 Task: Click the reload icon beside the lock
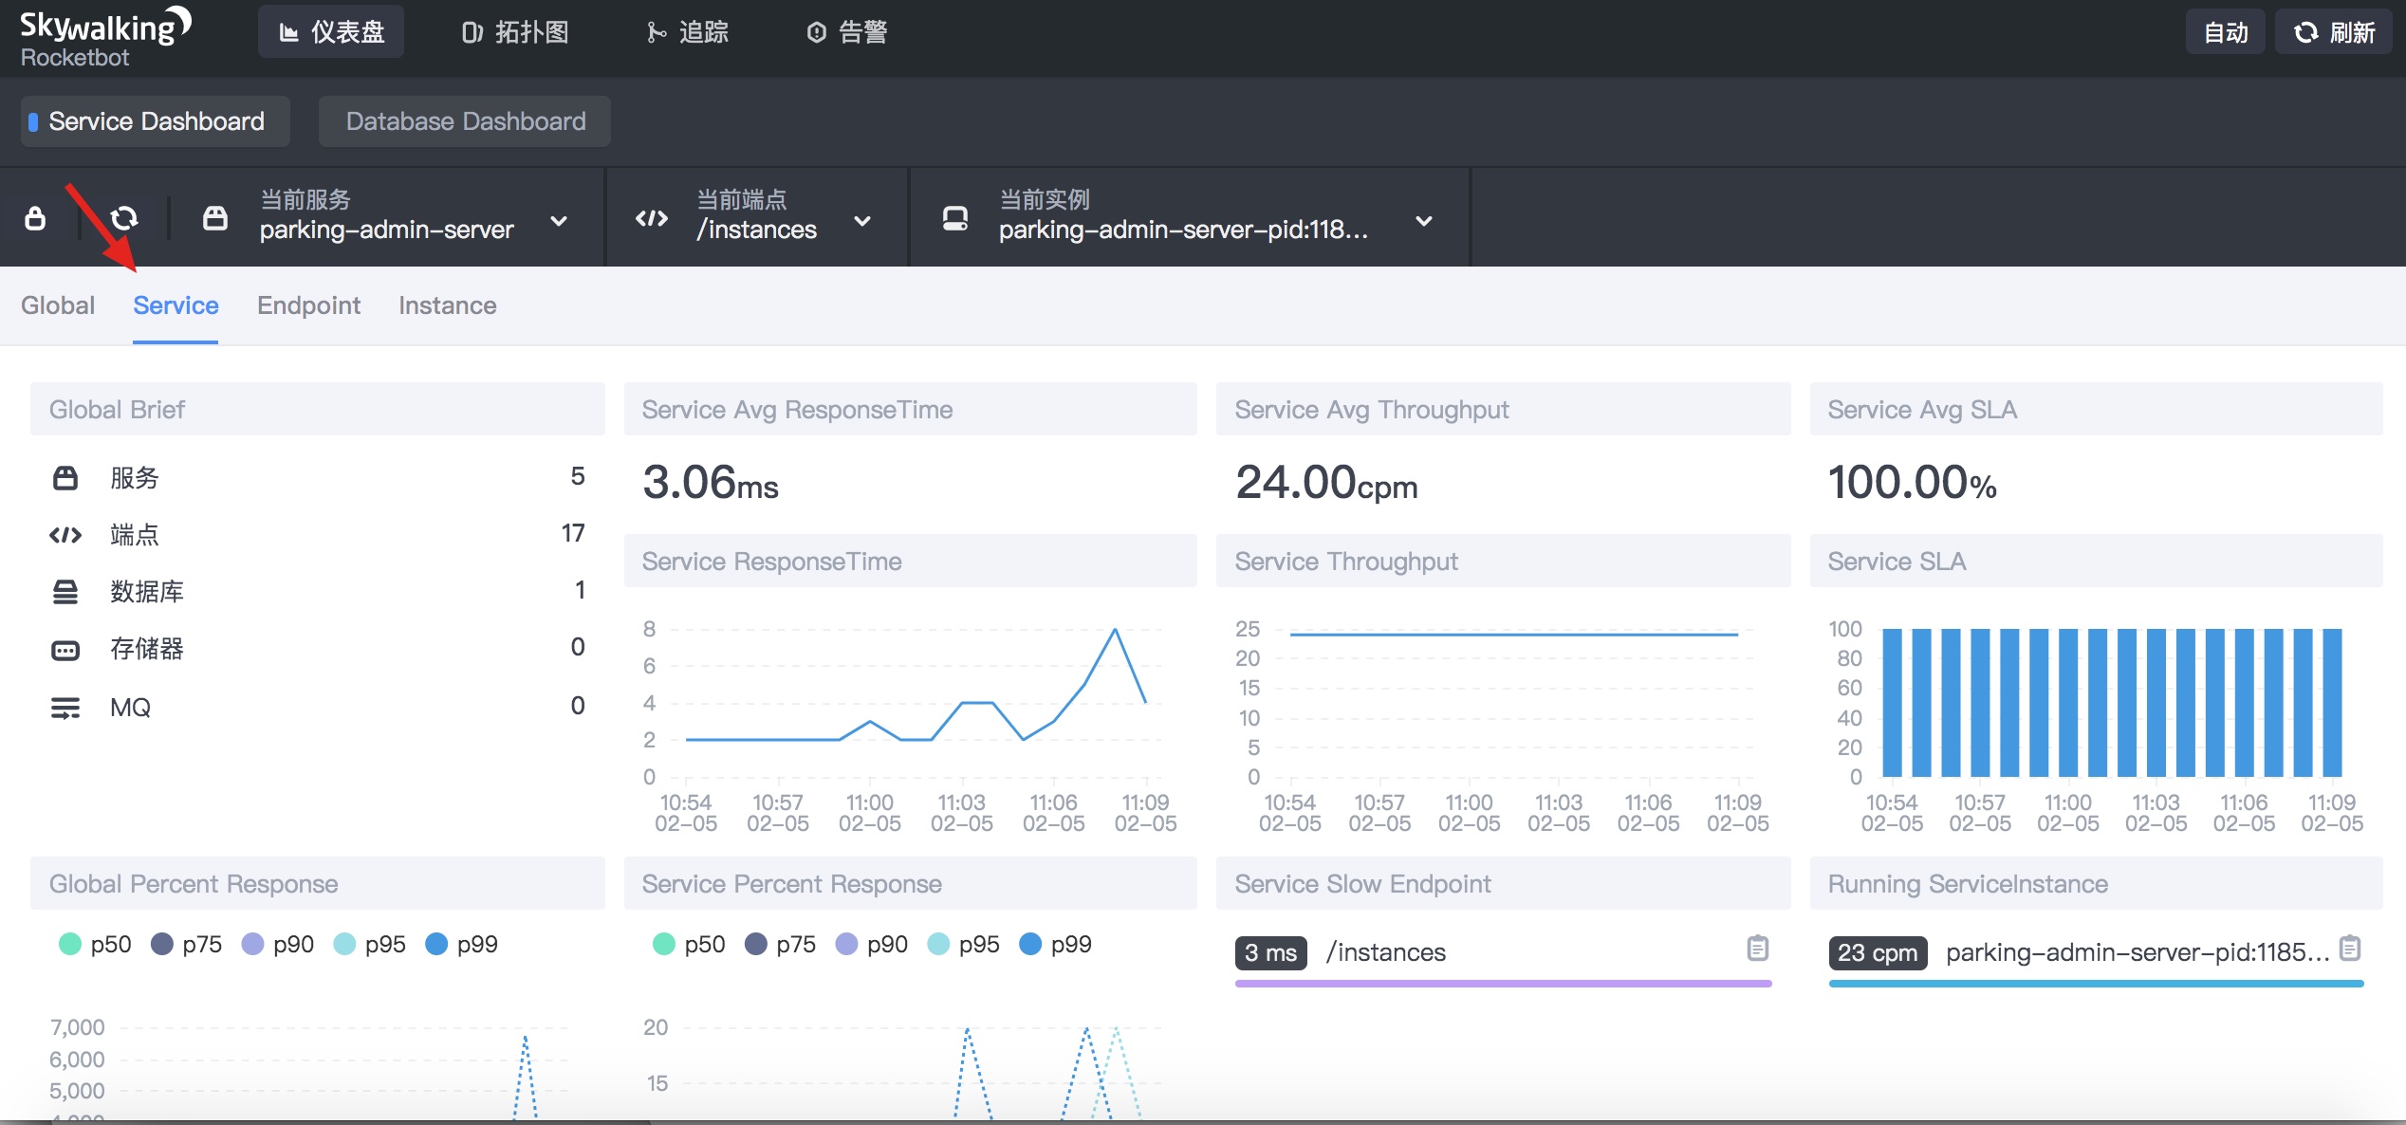pos(123,218)
